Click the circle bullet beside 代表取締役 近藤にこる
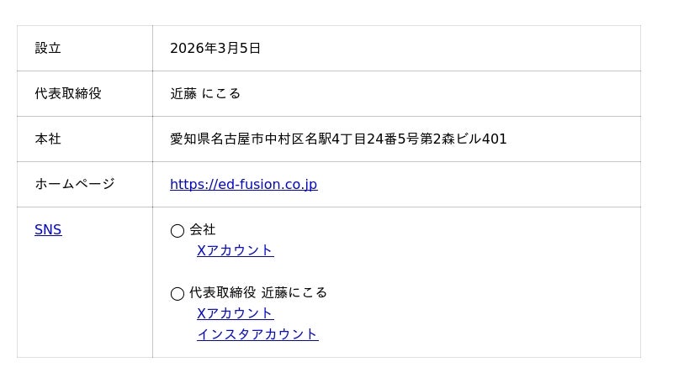This screenshot has width=673, height=383. [178, 293]
